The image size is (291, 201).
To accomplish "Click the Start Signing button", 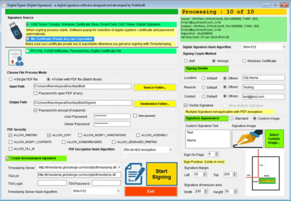I will pyautogui.click(x=161, y=174).
